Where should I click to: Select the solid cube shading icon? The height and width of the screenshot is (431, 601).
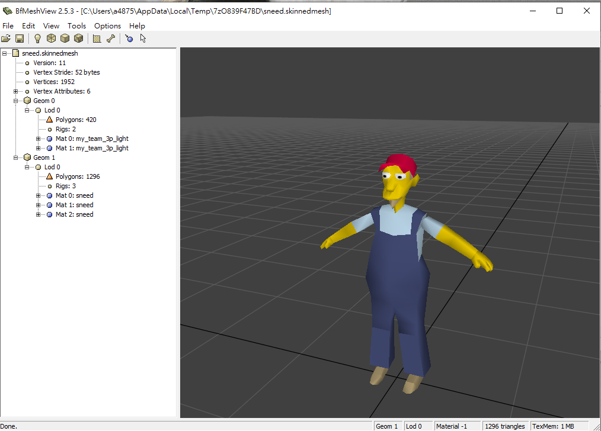pos(65,38)
